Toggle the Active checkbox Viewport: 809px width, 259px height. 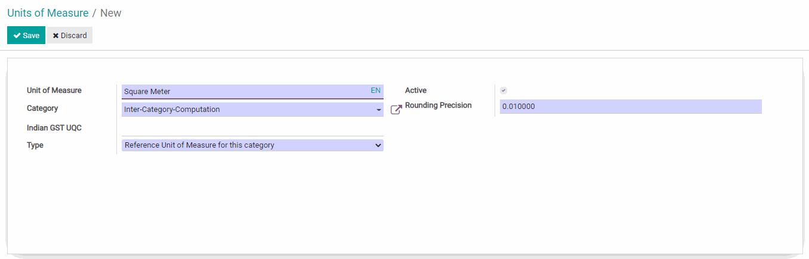pos(504,91)
